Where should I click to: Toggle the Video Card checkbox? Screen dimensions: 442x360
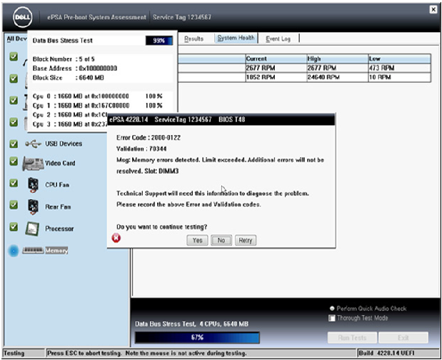(14, 161)
